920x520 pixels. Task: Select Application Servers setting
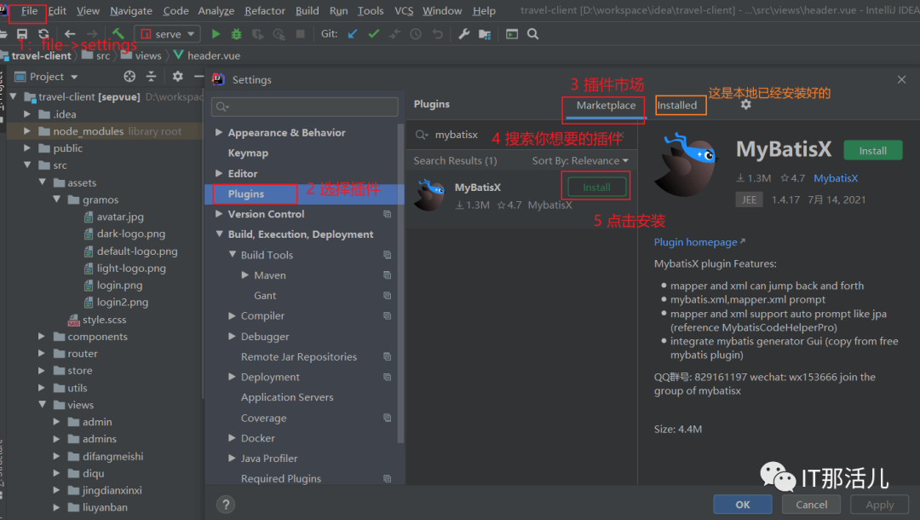pyautogui.click(x=287, y=397)
